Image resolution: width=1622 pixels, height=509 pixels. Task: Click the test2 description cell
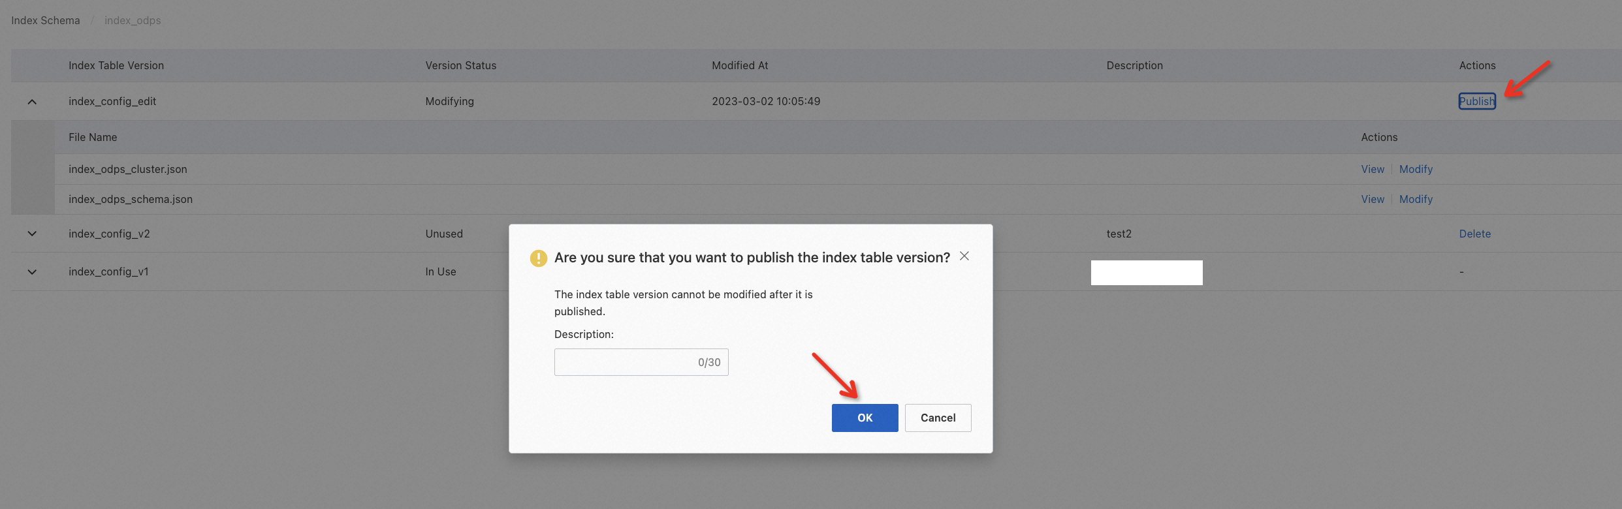(1119, 234)
